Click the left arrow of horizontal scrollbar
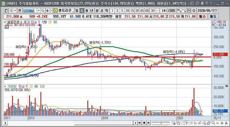Viewport: 230px width, 127px height. 5,123
